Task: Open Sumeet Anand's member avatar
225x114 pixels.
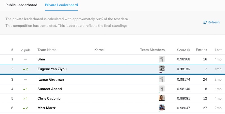Action: point(161,89)
